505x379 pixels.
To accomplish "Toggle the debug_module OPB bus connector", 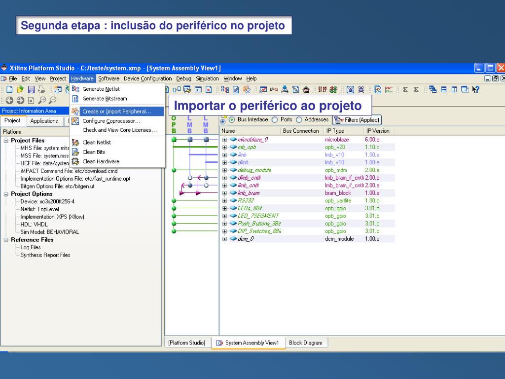I will click(174, 170).
